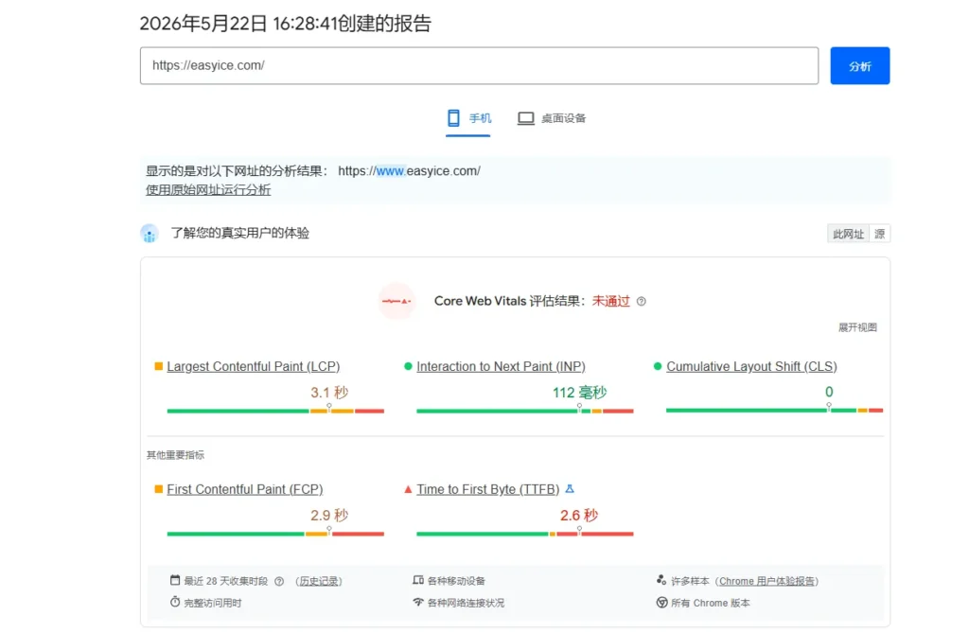
Task: Click the 各种网络连接状况 text
Action: (x=466, y=603)
